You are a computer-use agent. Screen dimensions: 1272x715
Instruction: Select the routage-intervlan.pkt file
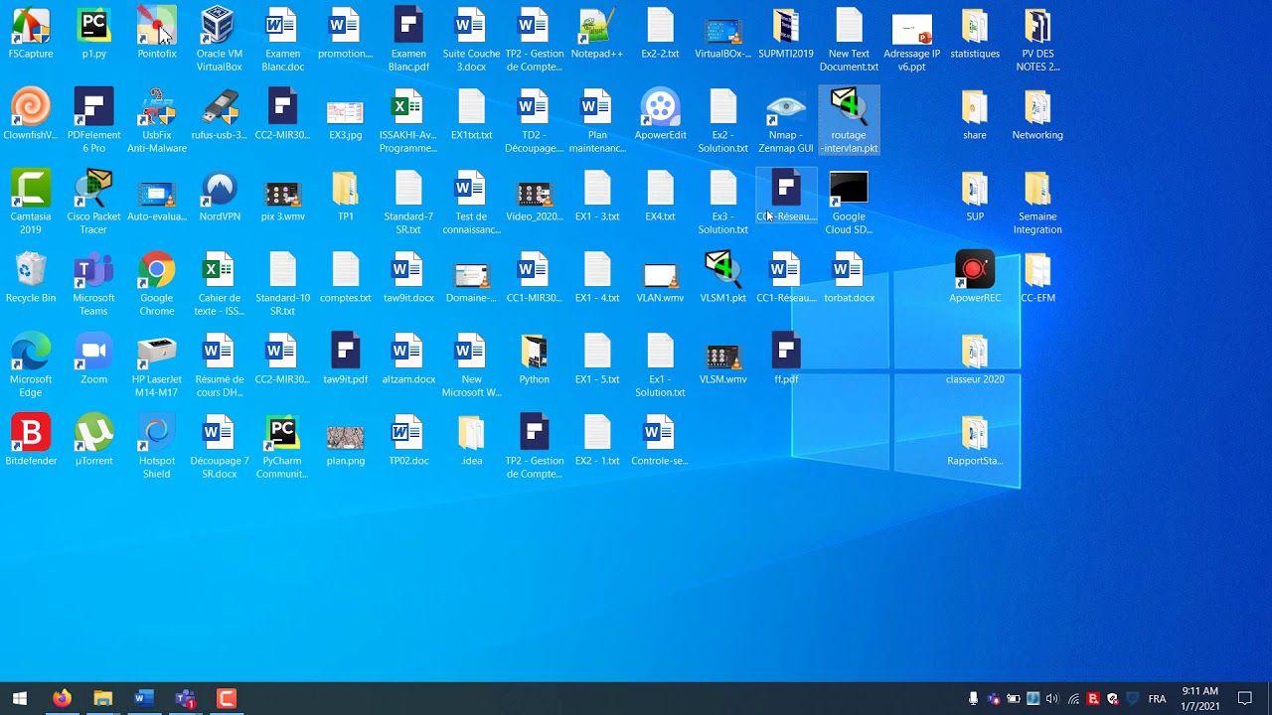[x=848, y=108]
